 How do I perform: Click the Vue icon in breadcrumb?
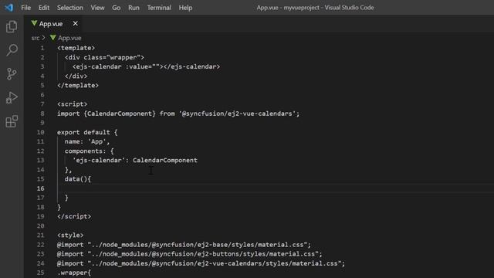(x=53, y=38)
